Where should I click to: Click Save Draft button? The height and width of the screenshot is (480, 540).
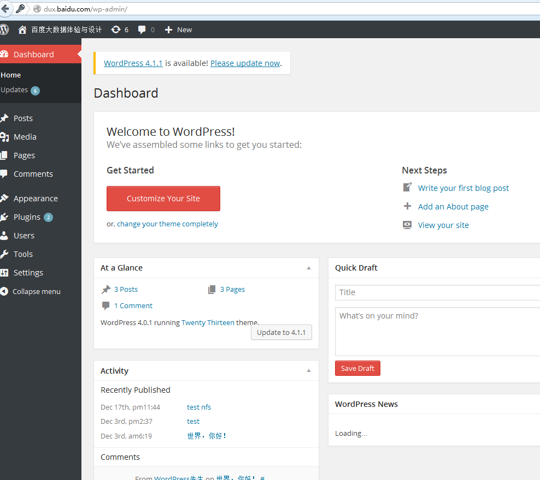[357, 368]
